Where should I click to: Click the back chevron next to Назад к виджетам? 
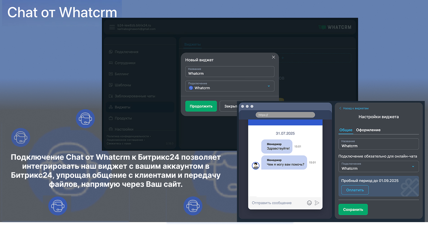pos(340,108)
